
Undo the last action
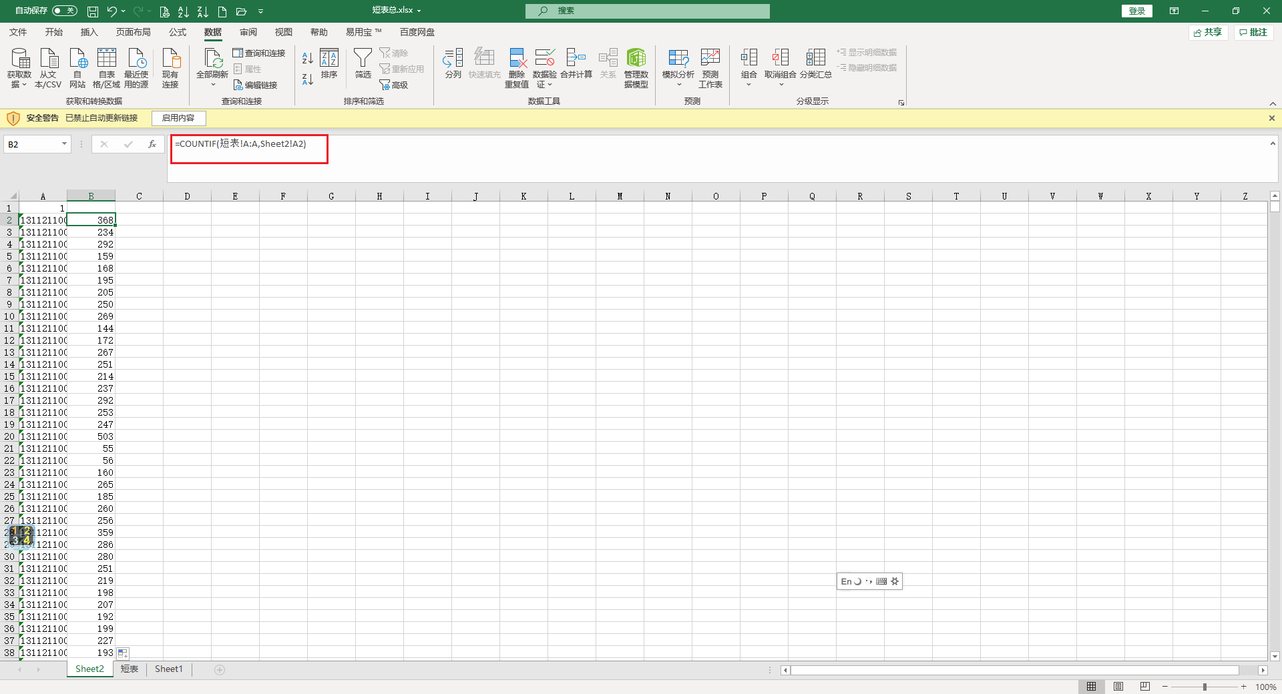pos(112,11)
